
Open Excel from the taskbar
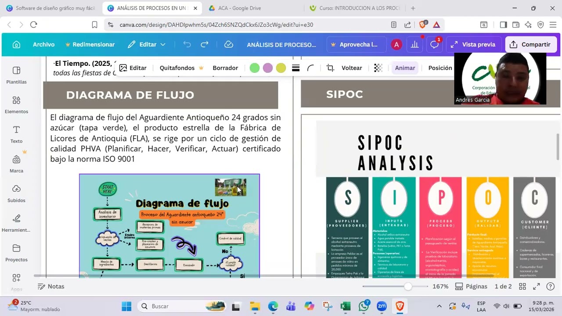point(346,306)
